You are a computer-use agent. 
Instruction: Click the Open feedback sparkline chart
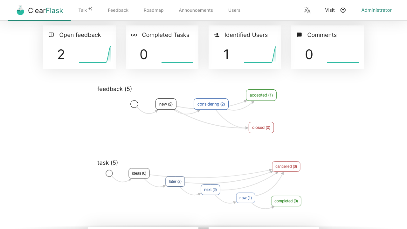[x=95, y=54]
